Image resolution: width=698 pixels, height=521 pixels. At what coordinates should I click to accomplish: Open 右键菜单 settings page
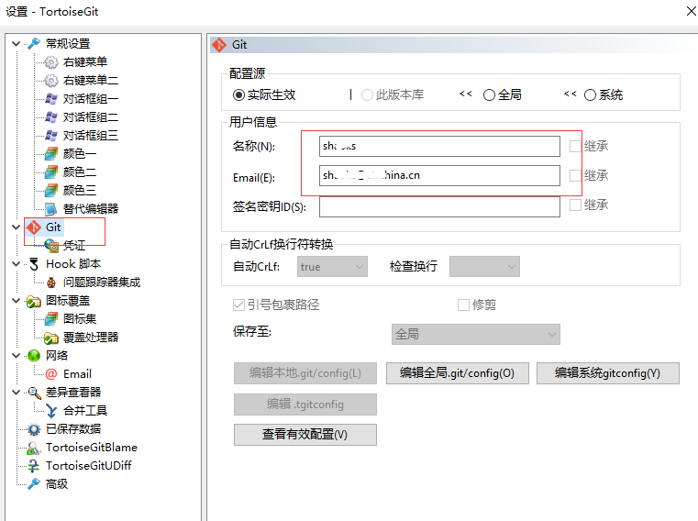85,61
